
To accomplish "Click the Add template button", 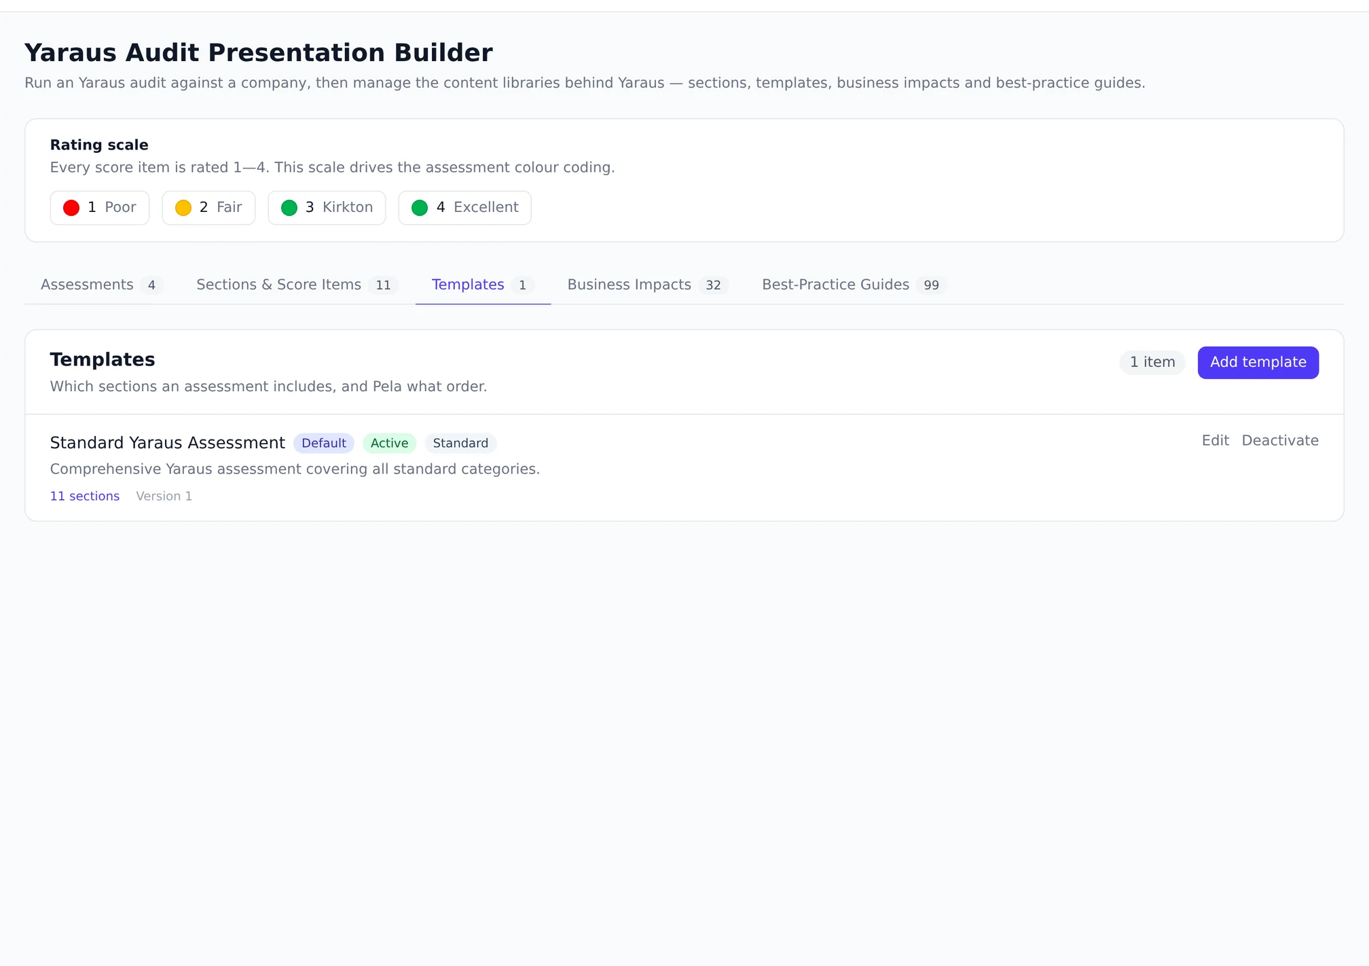I will pyautogui.click(x=1258, y=362).
